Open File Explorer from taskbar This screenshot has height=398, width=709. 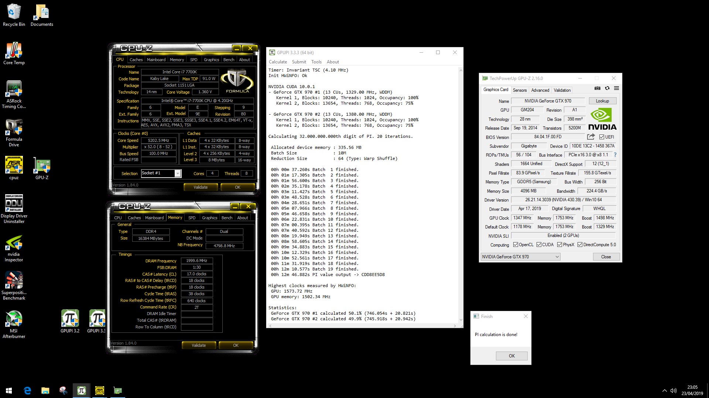tap(45, 391)
